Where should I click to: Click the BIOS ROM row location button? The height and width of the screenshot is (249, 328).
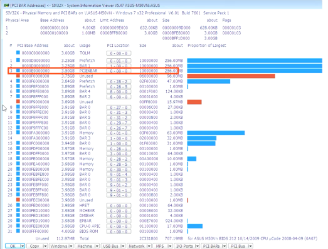(119, 231)
